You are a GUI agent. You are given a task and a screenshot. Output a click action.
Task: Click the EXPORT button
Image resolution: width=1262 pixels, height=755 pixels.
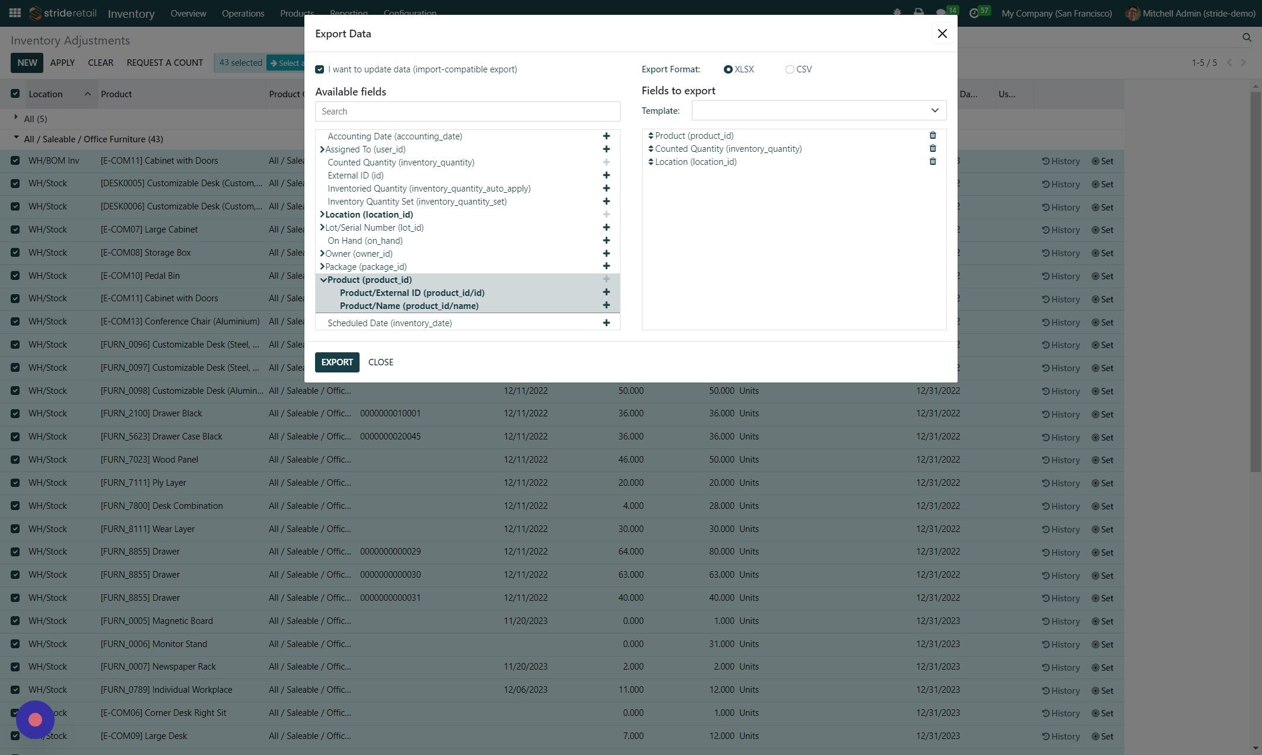[336, 362]
